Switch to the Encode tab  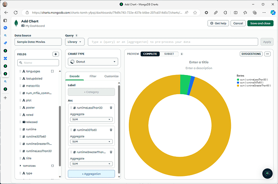[x=75, y=76]
